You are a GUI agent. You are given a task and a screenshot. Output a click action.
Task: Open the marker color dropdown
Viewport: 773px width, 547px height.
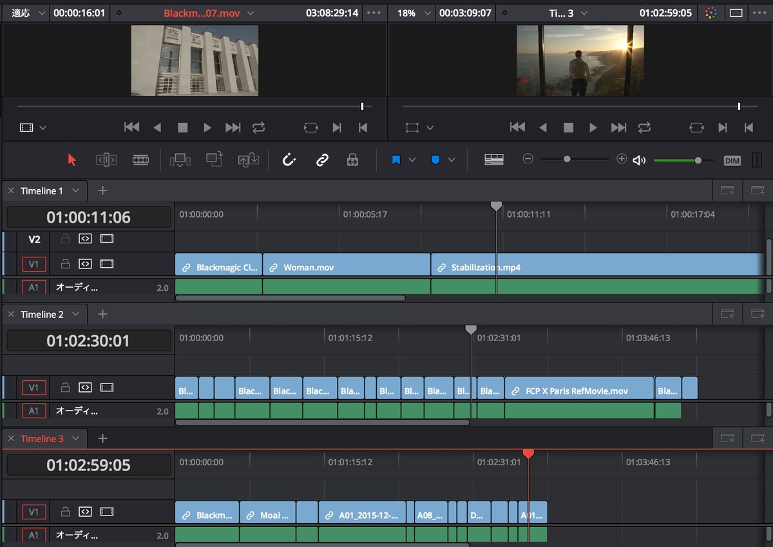pos(451,160)
